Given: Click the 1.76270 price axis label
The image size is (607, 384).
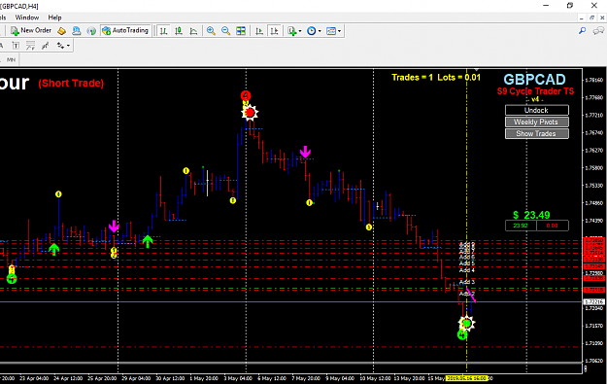Looking at the screenshot, I should 594,151.
